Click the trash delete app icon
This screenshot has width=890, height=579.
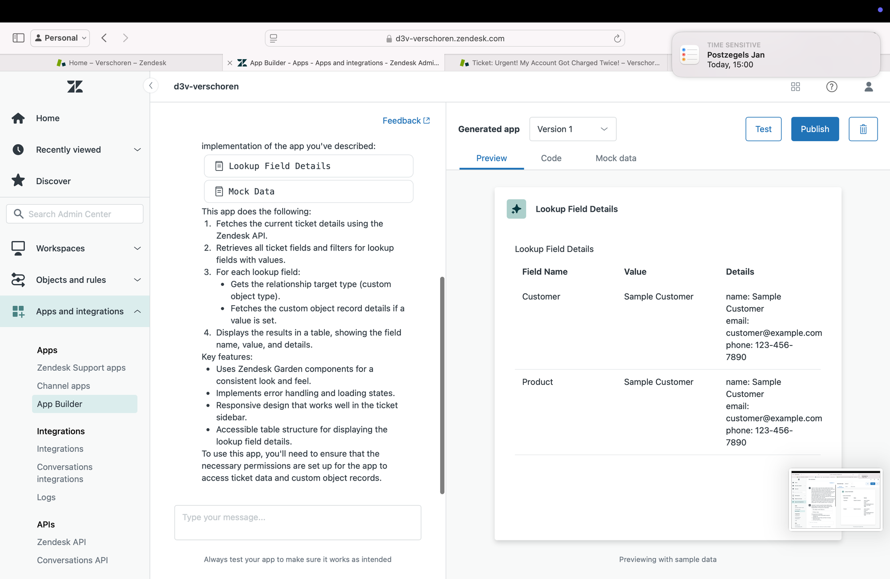coord(863,129)
